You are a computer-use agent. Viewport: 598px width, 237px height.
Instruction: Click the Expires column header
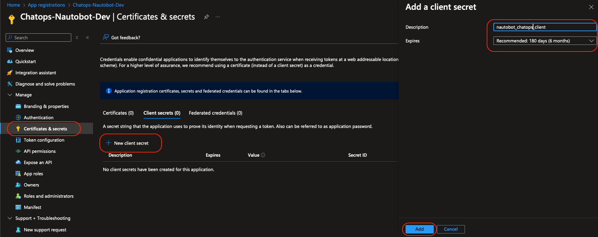pyautogui.click(x=213, y=155)
